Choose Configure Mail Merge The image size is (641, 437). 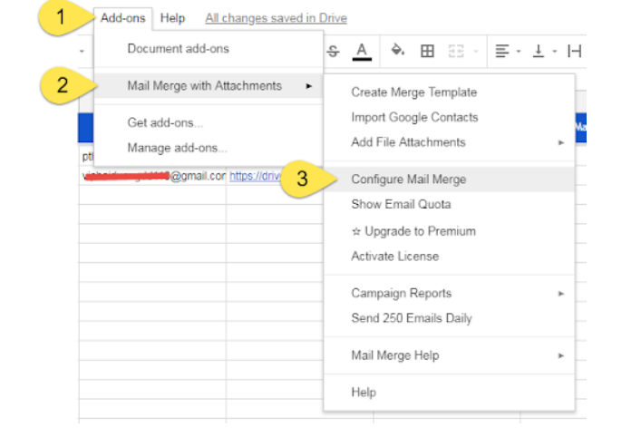tap(450, 180)
